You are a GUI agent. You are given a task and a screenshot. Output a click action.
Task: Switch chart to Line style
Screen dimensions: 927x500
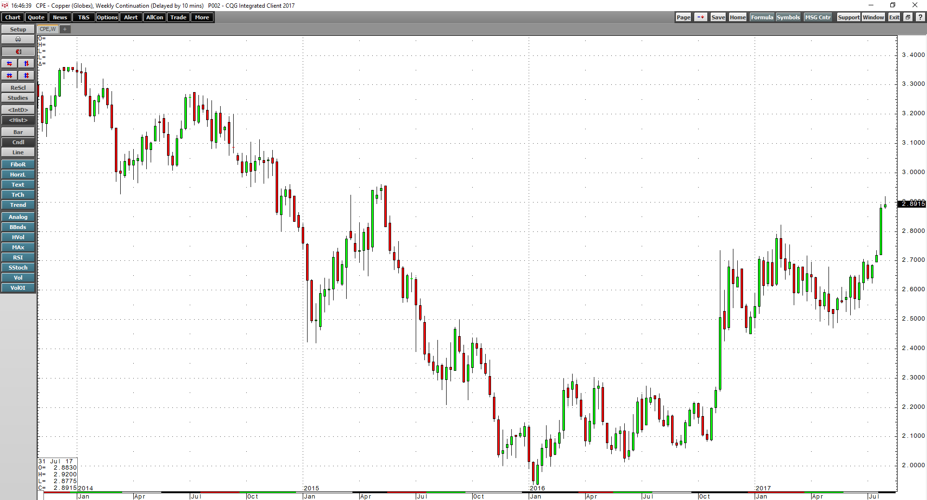pos(18,152)
